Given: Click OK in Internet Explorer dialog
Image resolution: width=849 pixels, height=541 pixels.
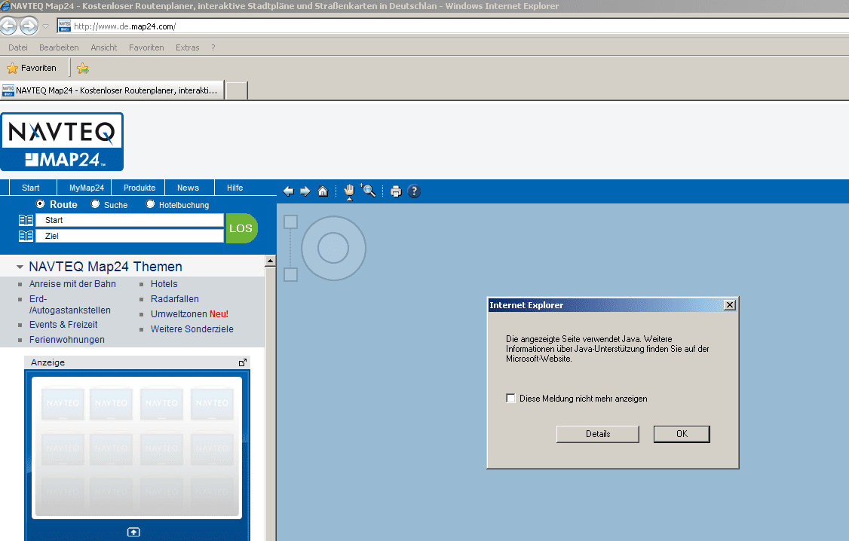Looking at the screenshot, I should pyautogui.click(x=682, y=434).
